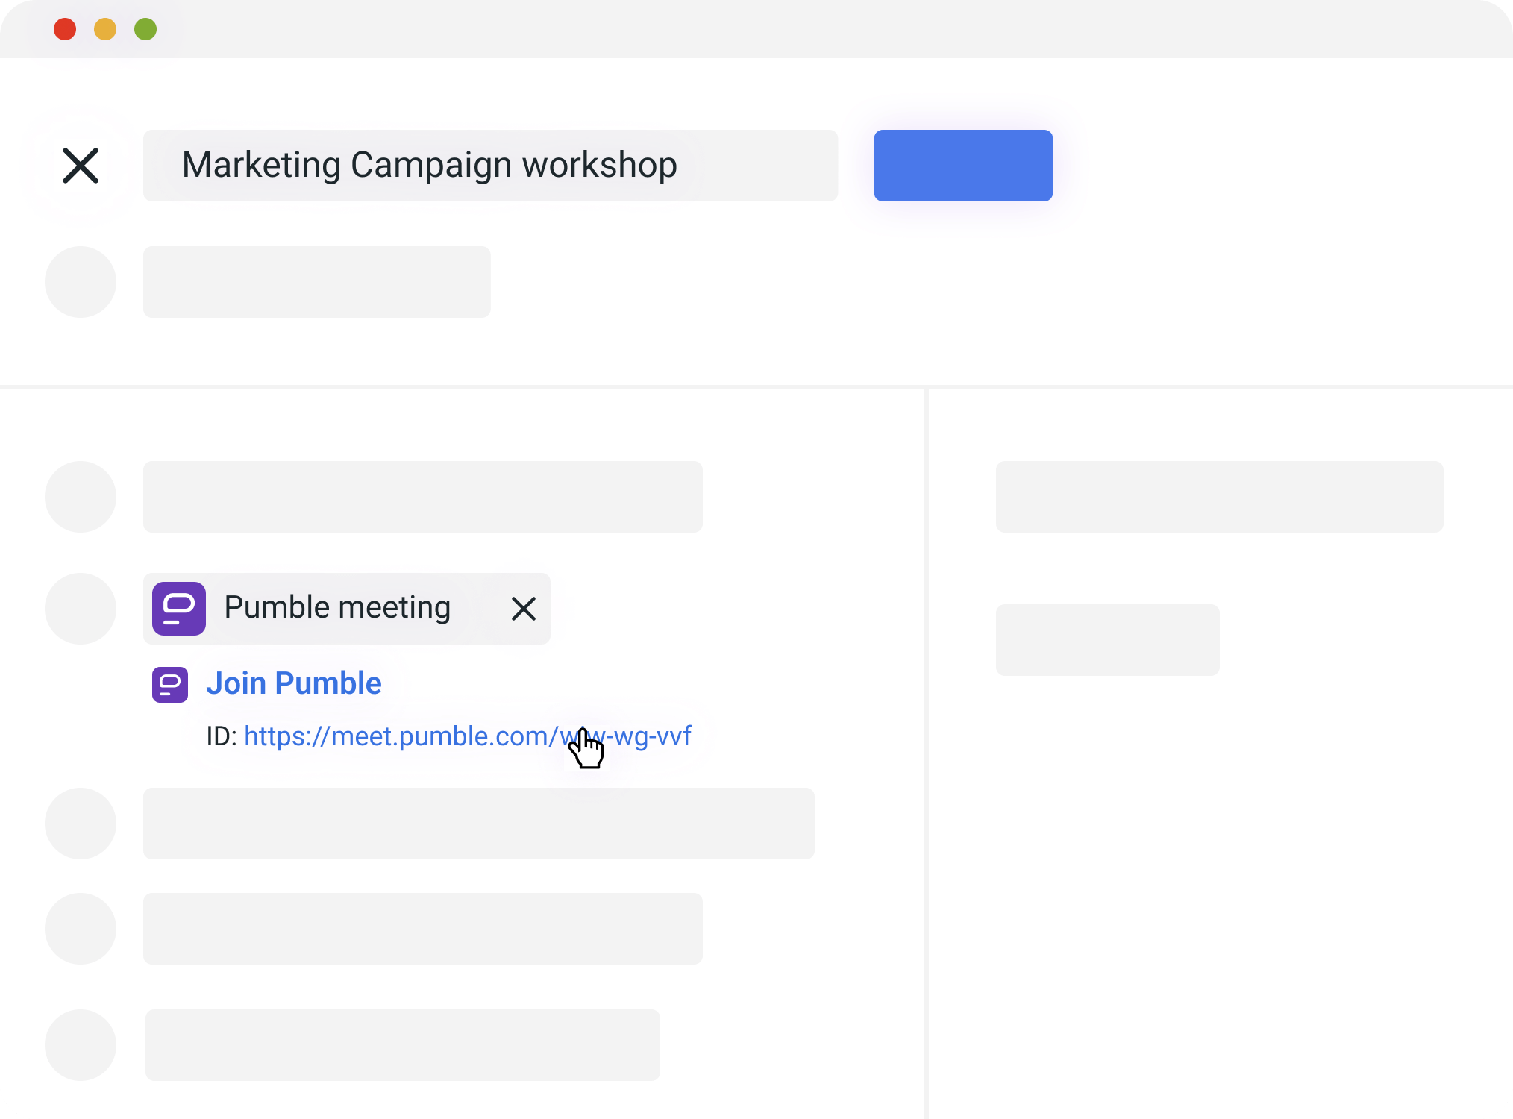Click the gray field directly below the title

coord(317,282)
